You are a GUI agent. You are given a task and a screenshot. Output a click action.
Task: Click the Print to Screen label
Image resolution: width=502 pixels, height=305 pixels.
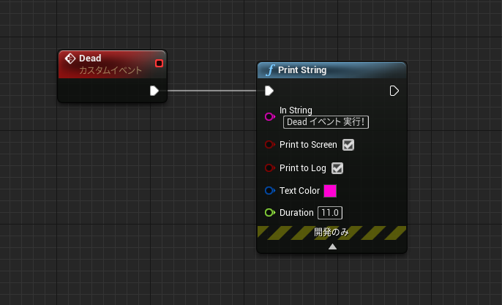(308, 145)
